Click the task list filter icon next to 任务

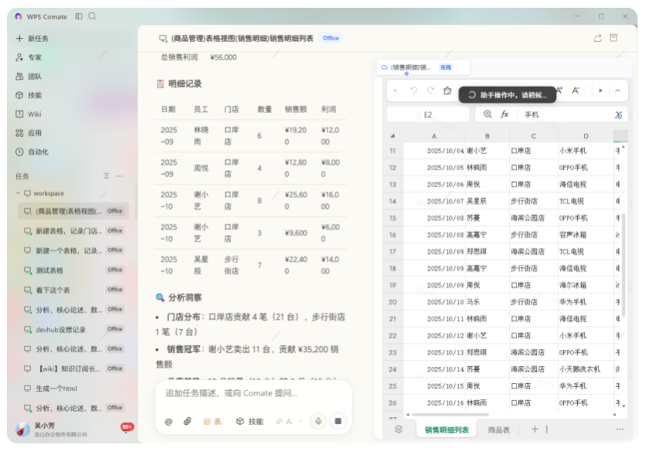click(106, 176)
